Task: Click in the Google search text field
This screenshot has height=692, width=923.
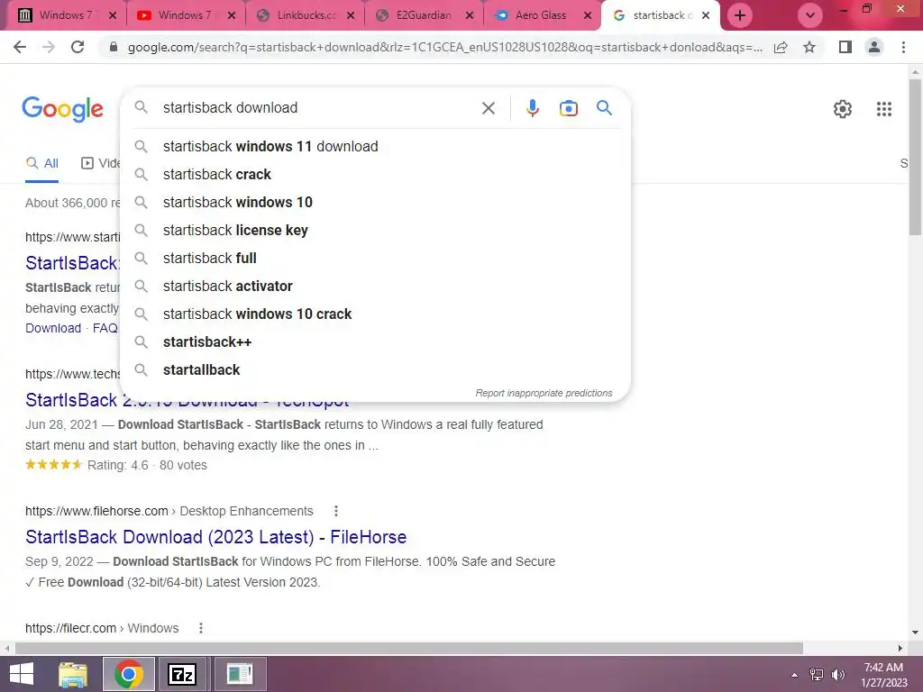Action: pos(318,108)
